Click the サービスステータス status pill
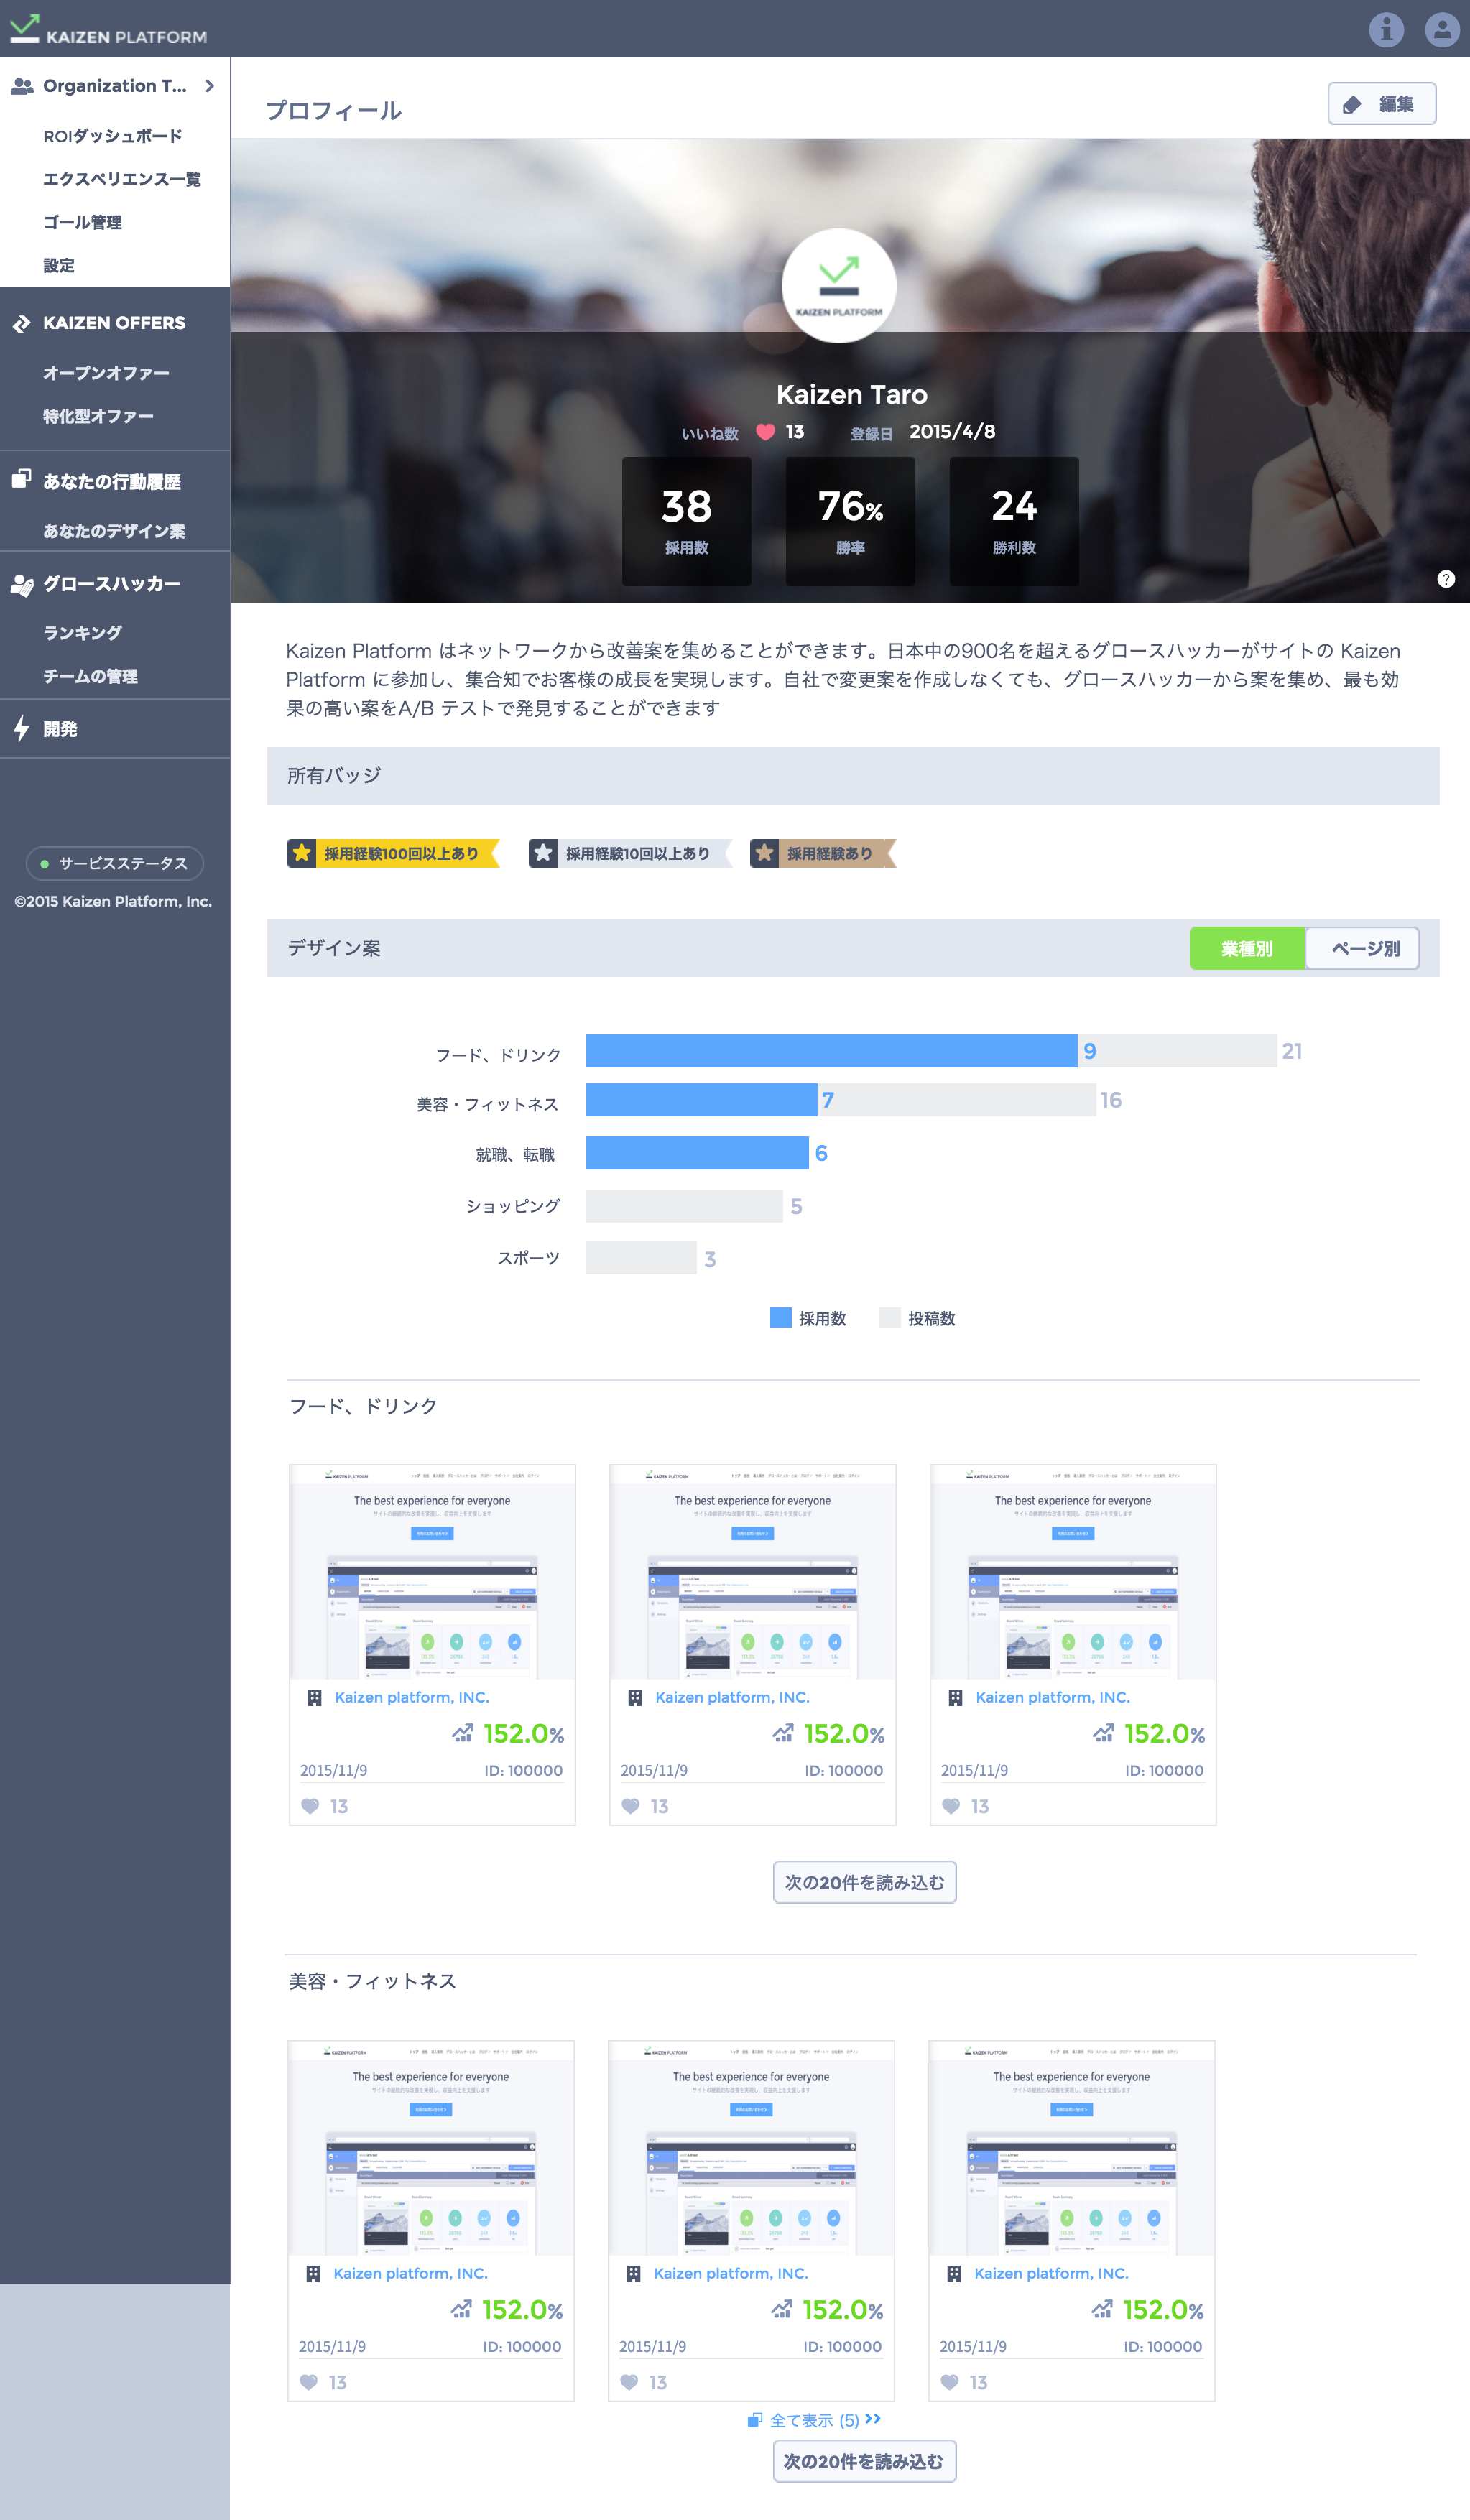This screenshot has width=1470, height=2520. tap(115, 863)
